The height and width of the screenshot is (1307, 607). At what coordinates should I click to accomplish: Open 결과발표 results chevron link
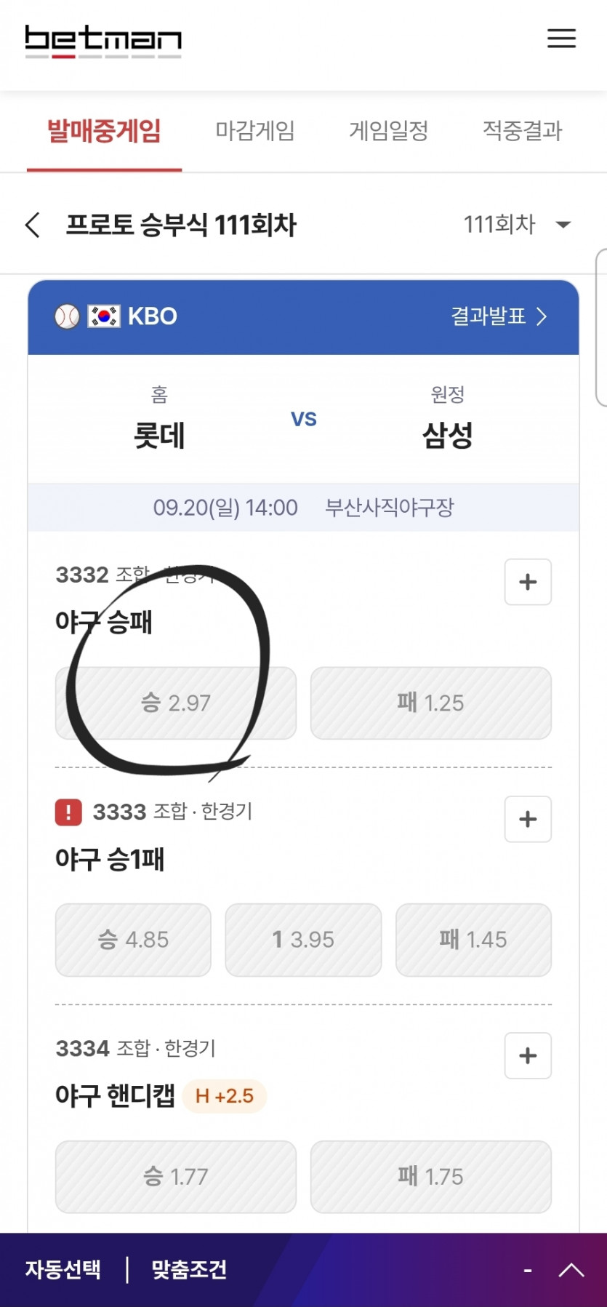(499, 316)
